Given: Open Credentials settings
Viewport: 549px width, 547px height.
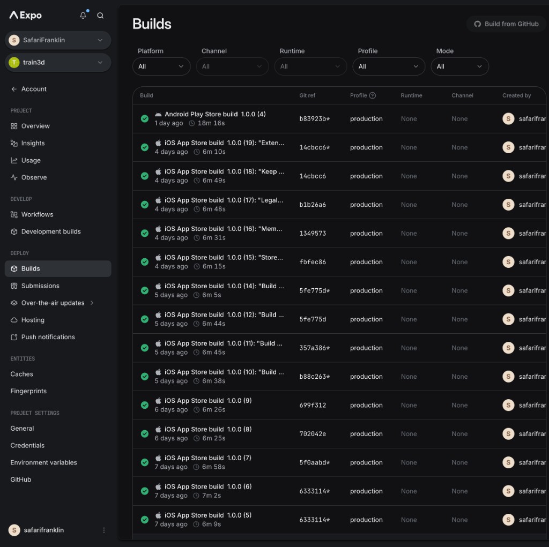Looking at the screenshot, I should coord(27,446).
